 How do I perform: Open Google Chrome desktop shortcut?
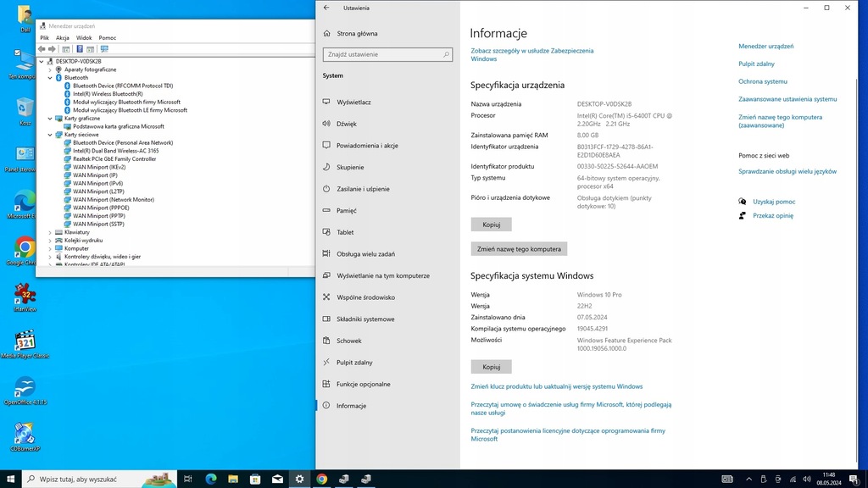(x=25, y=251)
